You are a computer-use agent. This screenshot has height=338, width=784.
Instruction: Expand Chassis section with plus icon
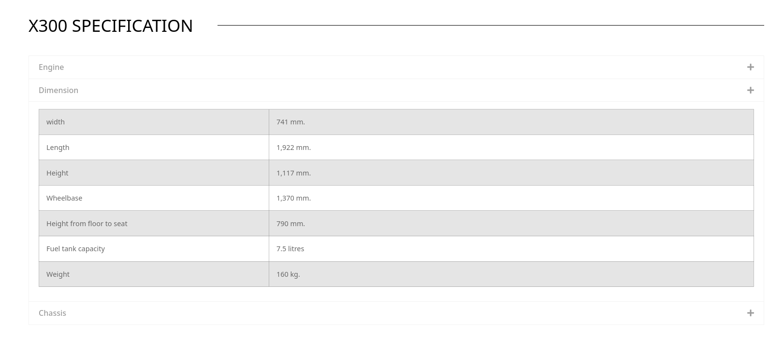coord(750,313)
